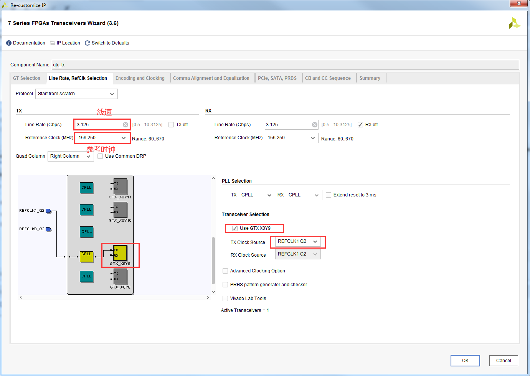Screen dimensions: 530x376
Task: Click the IP Location folder icon
Action: click(53, 43)
